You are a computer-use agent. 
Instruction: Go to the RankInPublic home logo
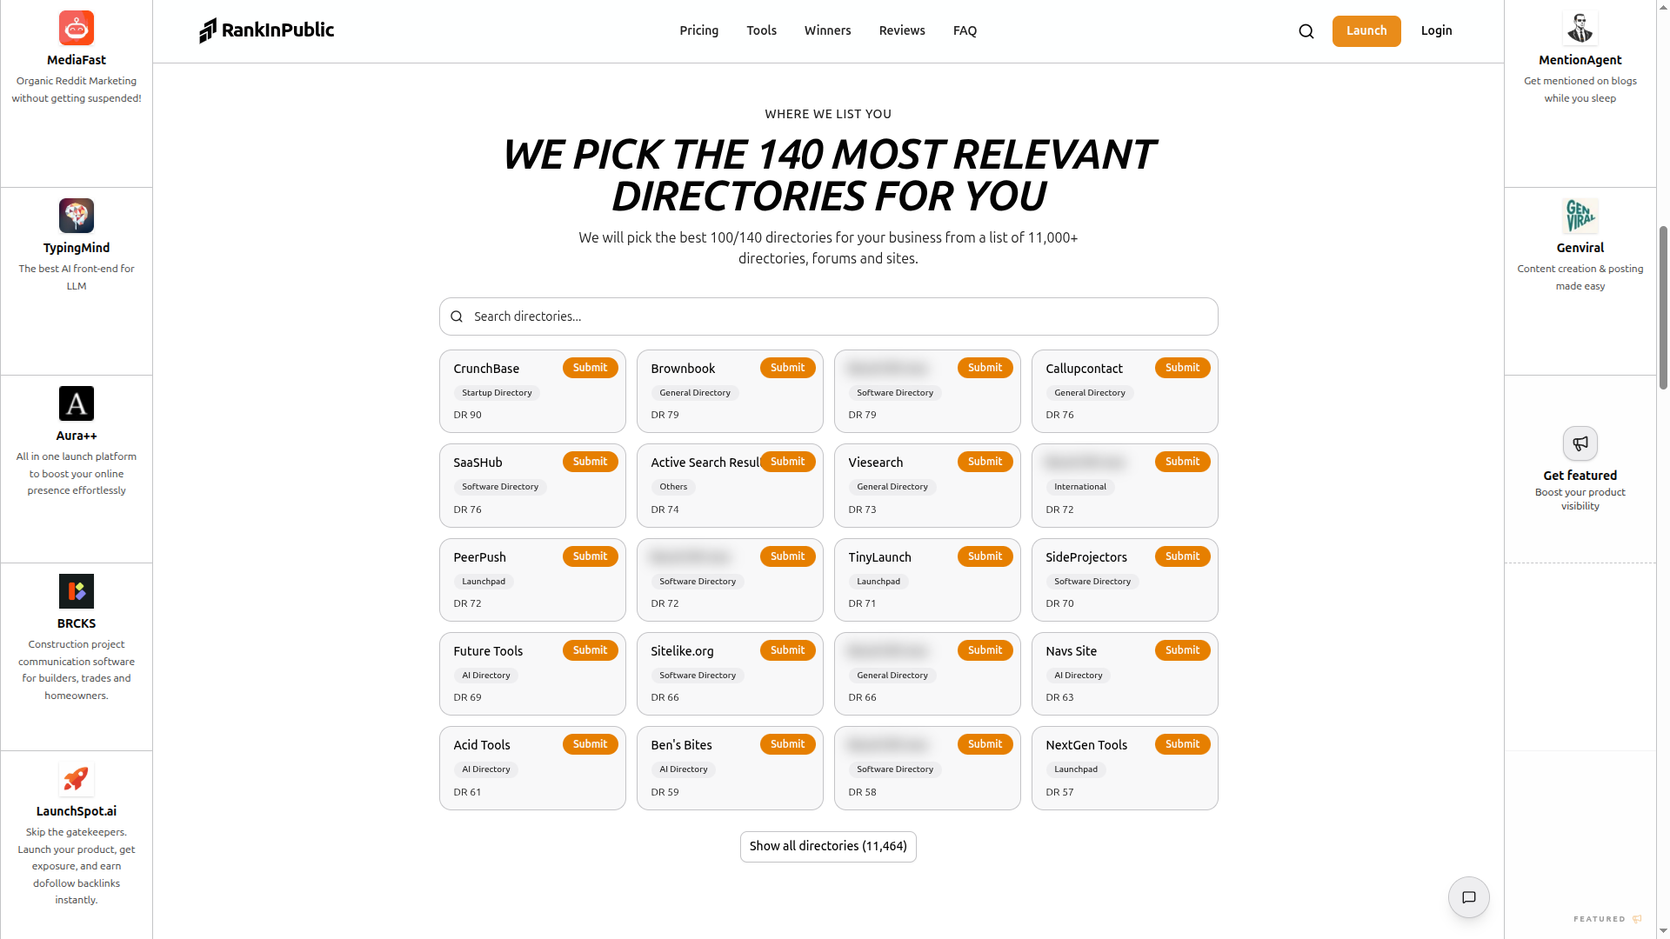pos(266,30)
